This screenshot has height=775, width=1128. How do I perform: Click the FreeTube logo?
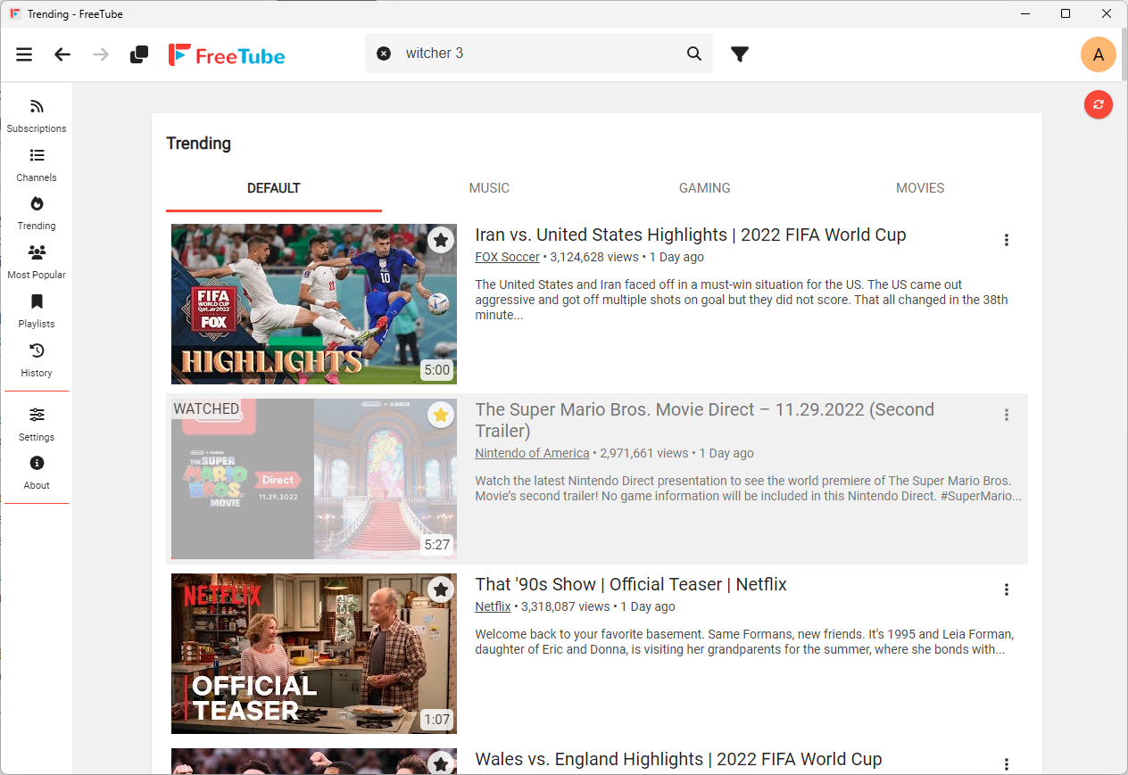[227, 54]
